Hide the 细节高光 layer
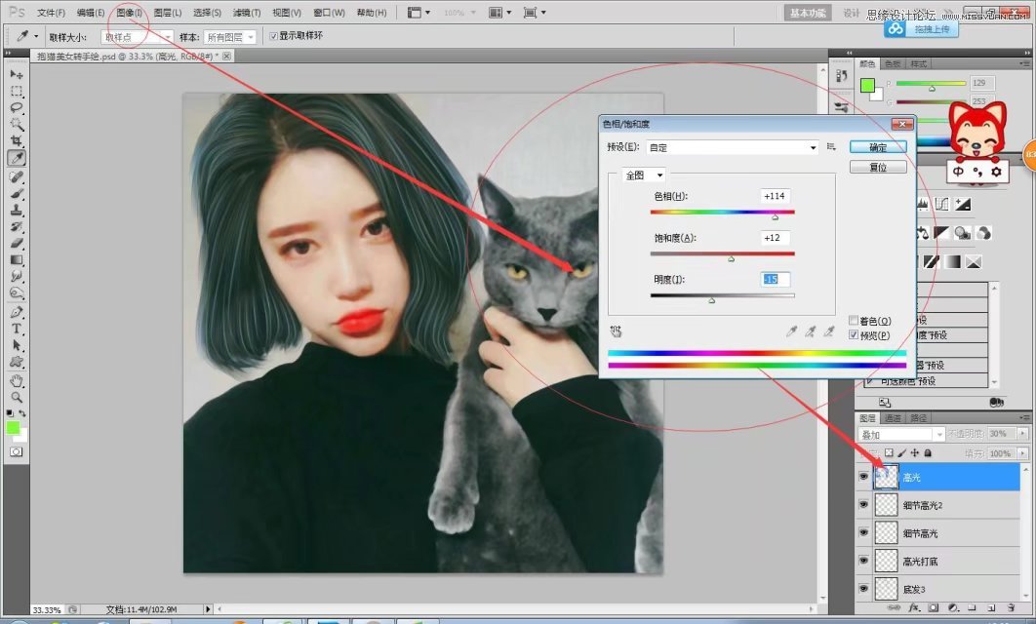Image resolution: width=1036 pixels, height=624 pixels. coord(863,532)
